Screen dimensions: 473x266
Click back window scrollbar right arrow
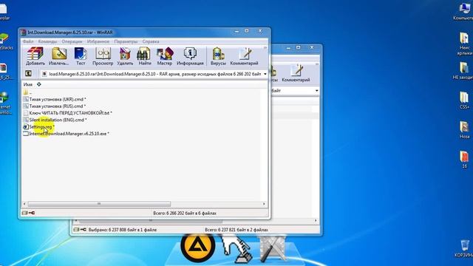click(x=316, y=220)
